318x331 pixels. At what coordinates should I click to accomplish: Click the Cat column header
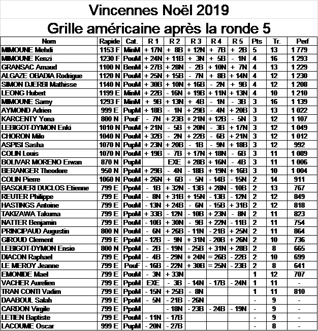pyautogui.click(x=131, y=41)
